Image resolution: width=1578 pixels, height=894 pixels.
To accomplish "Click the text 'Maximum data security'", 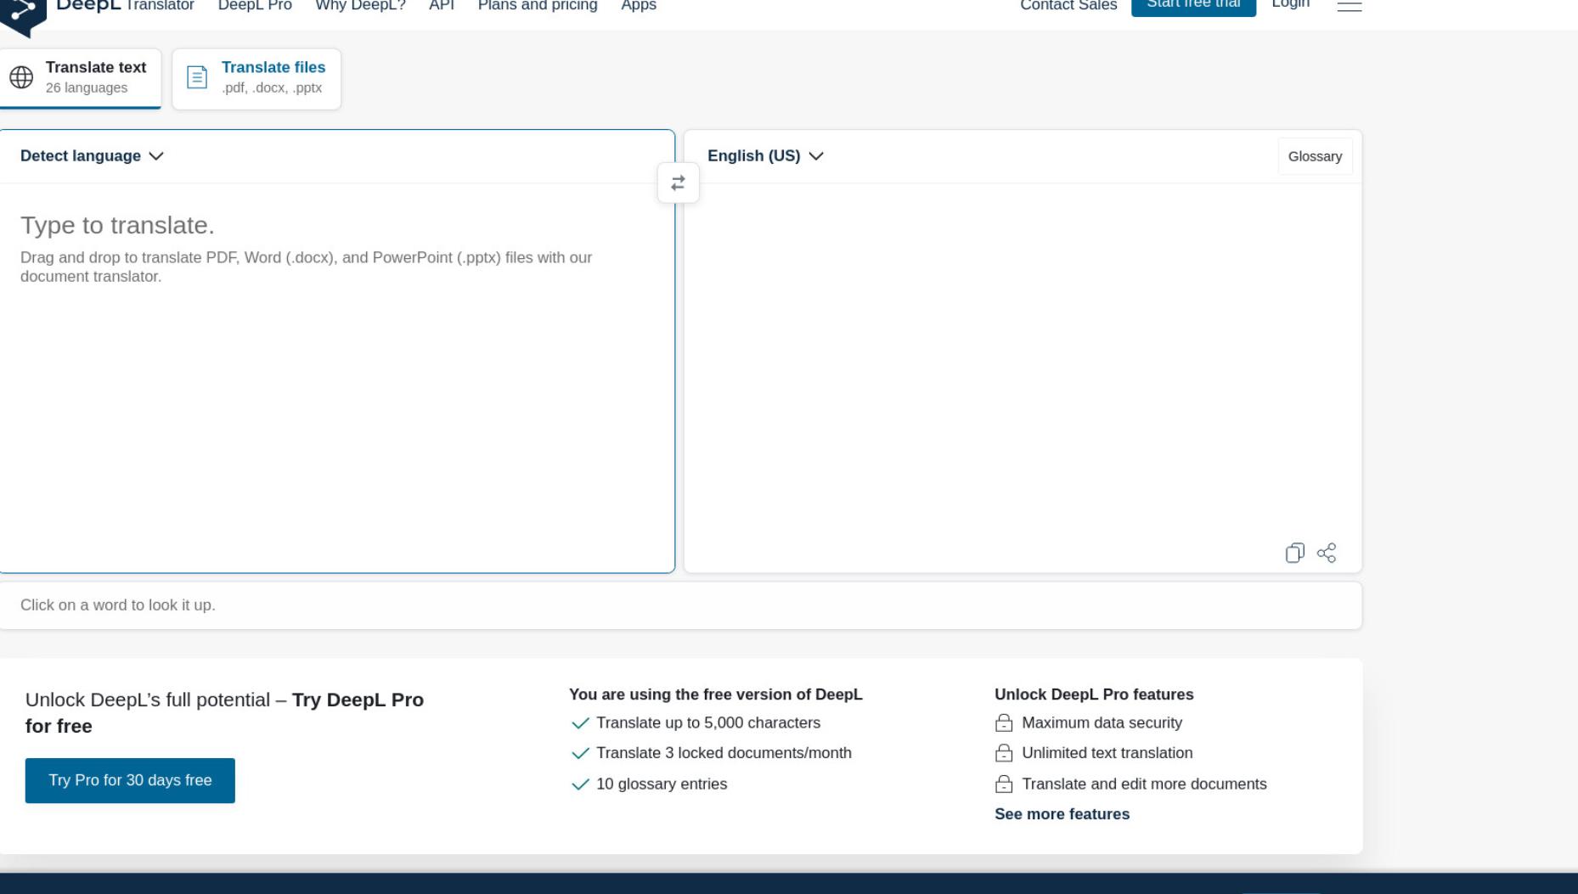I will pos(1102,723).
